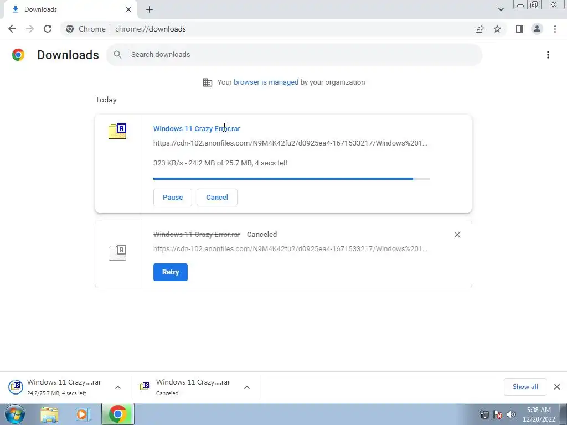This screenshot has width=567, height=425.
Task: Launch Windows Media Player from taskbar
Action: tap(83, 414)
